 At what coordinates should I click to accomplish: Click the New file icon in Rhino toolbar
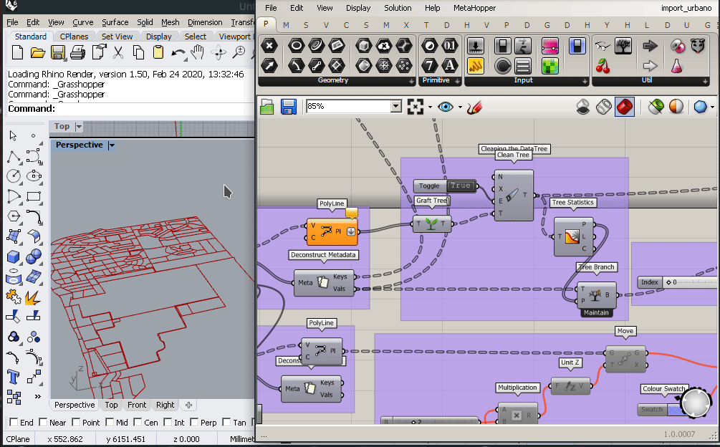tap(17, 53)
